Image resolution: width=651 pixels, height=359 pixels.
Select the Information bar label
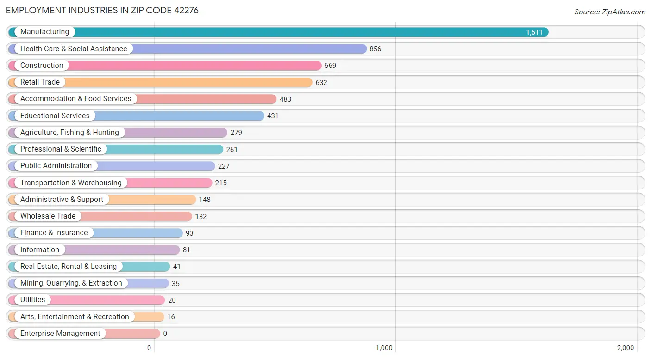point(40,250)
